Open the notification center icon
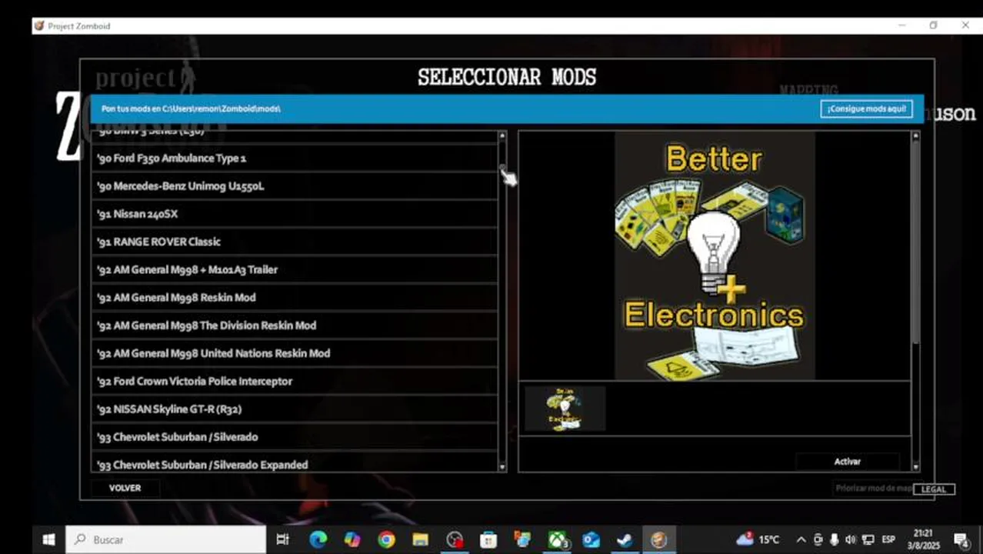 click(x=961, y=539)
